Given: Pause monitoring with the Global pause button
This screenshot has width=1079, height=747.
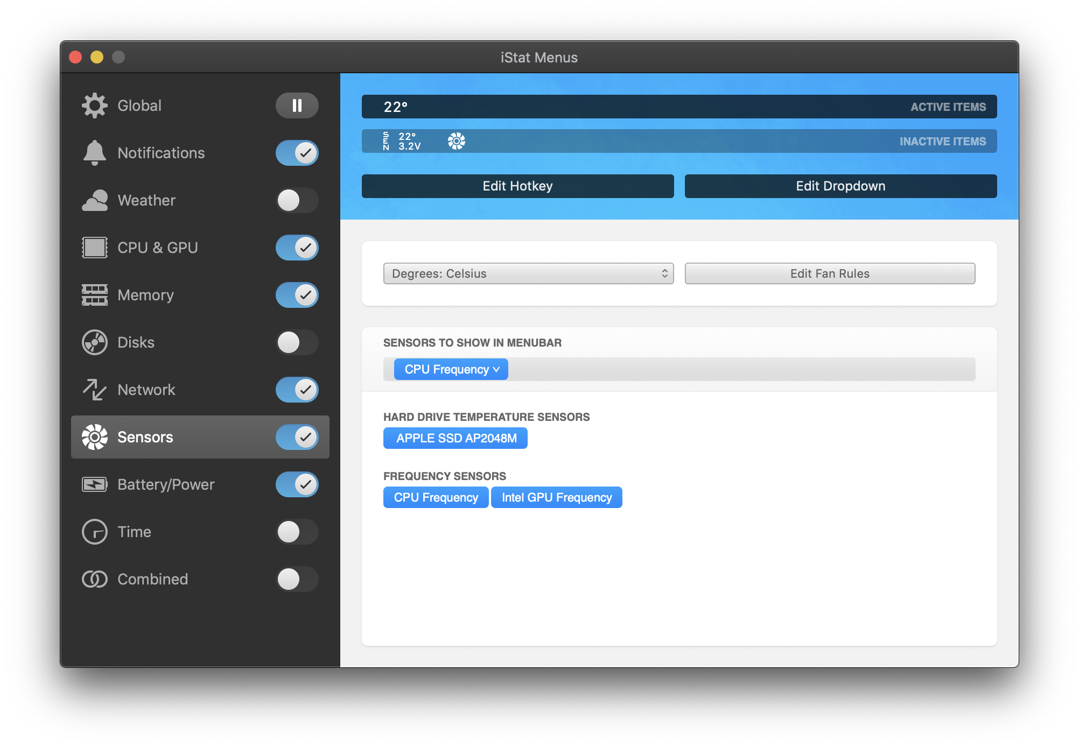Looking at the screenshot, I should pos(297,105).
